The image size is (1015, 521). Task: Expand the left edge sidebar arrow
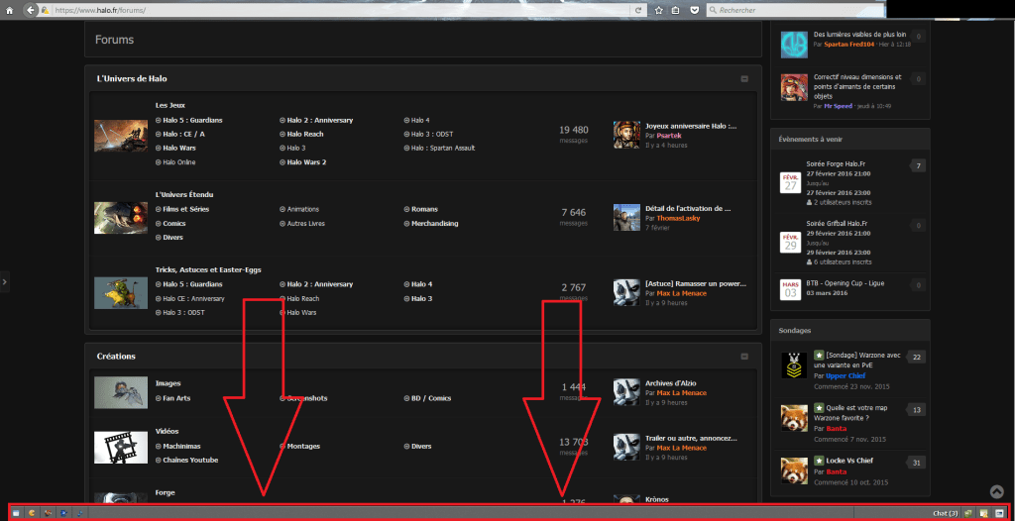coord(4,282)
